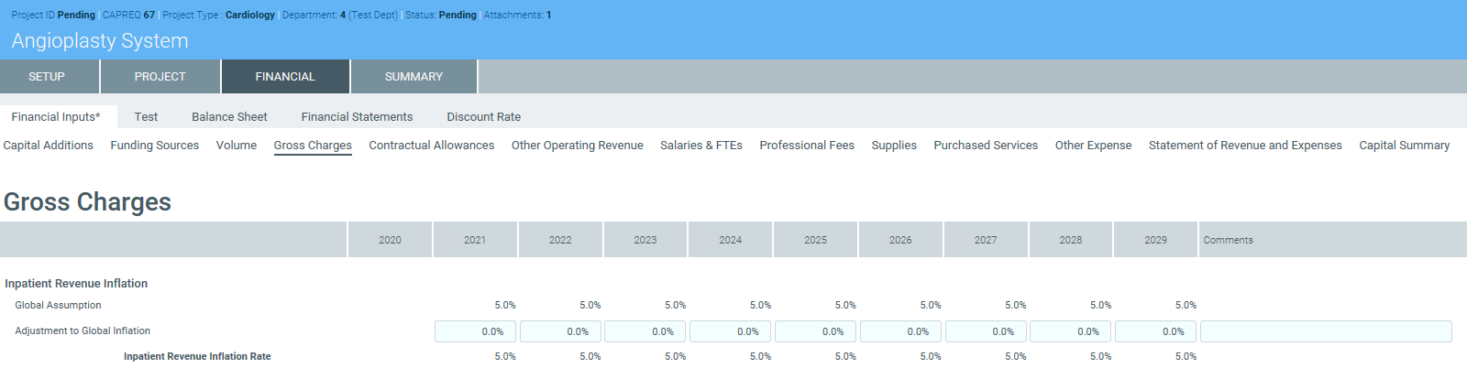This screenshot has width=1467, height=379.
Task: Open the Discount Rate sub-tab
Action: pos(483,117)
